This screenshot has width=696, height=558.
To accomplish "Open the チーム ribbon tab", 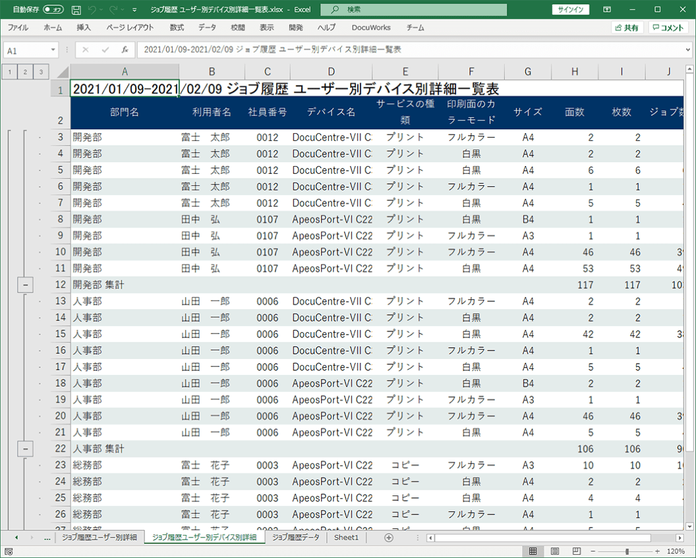I will pos(415,28).
